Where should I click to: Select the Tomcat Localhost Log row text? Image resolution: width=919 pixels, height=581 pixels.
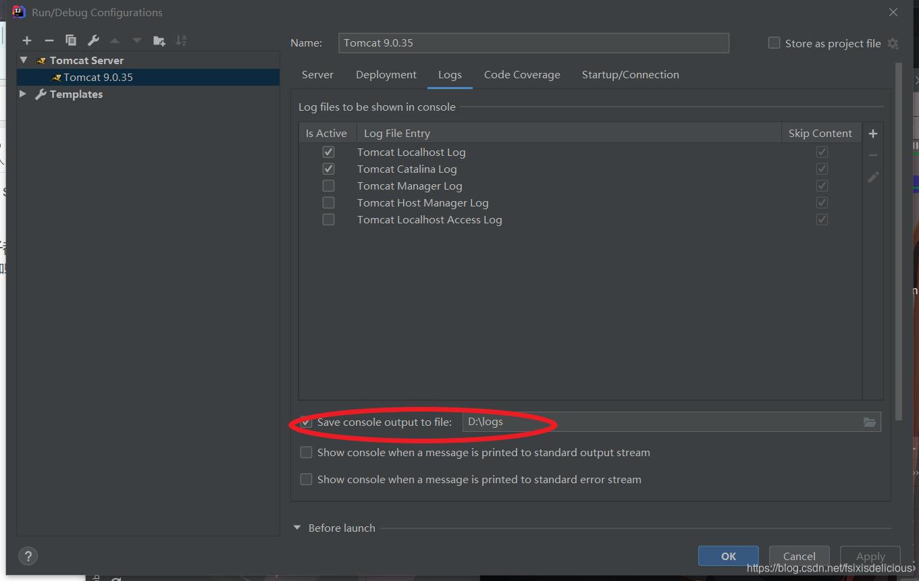click(x=411, y=152)
